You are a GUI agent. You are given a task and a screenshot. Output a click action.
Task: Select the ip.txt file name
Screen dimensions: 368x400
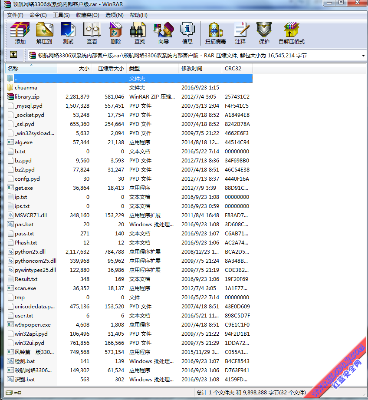[21, 197]
